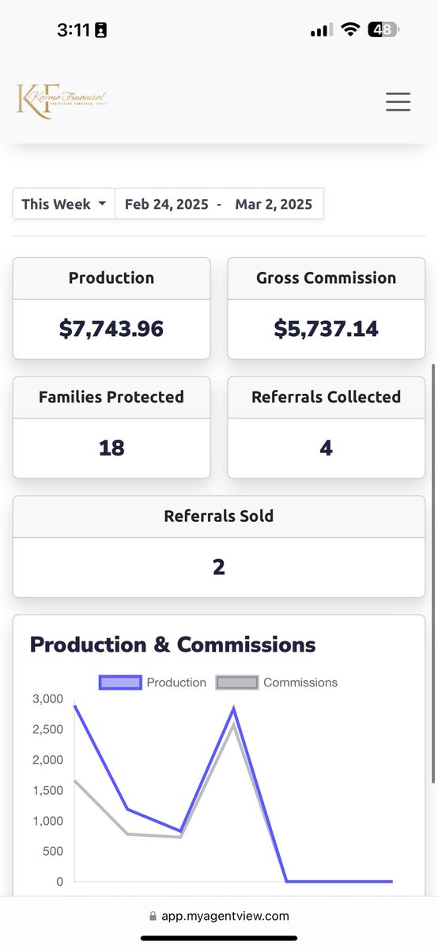Tap the cellular signal bars icon
This screenshot has width=438, height=949.
[321, 30]
